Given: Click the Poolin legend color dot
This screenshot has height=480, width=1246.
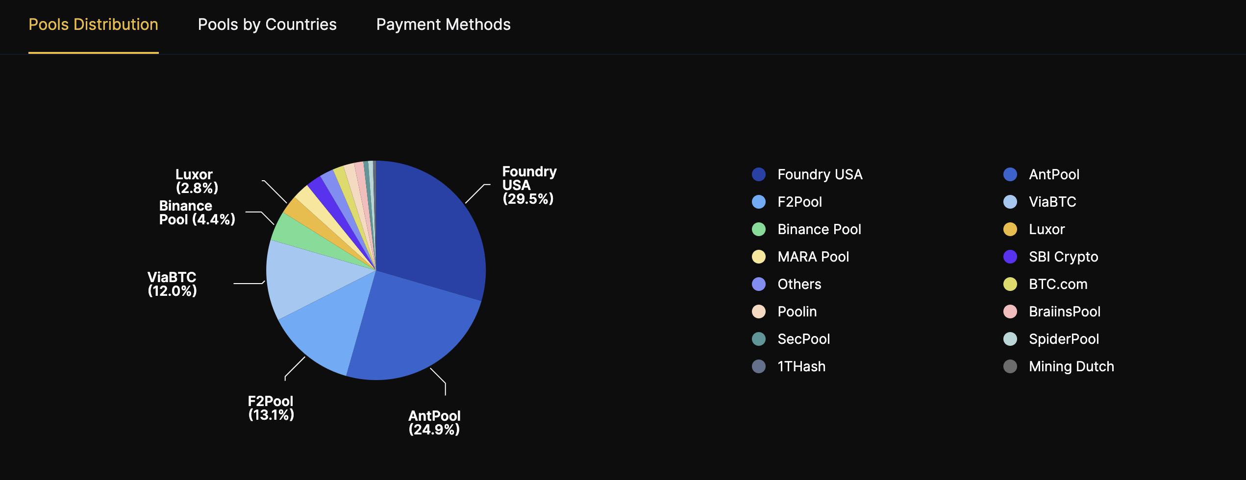Looking at the screenshot, I should point(759,312).
